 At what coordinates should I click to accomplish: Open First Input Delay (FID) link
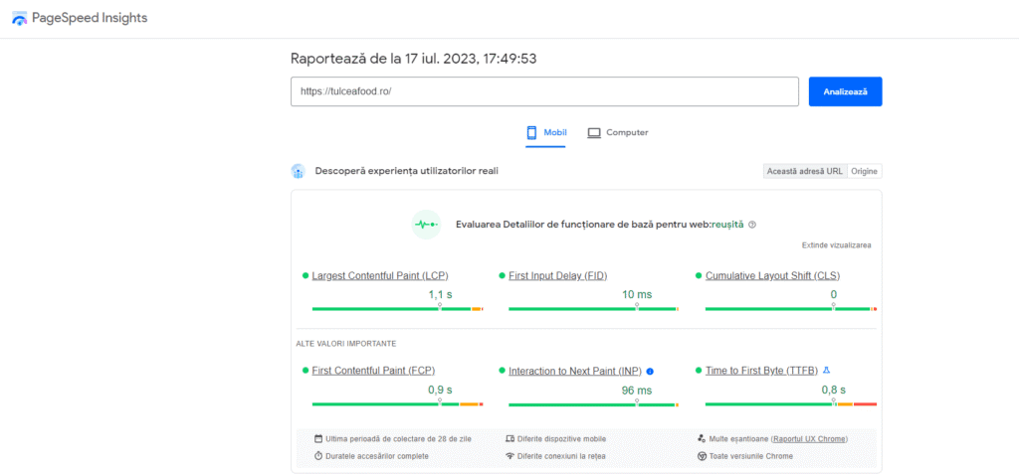[x=557, y=276]
